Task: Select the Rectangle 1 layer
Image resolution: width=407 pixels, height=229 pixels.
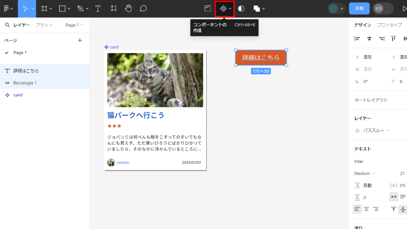Action: tap(45, 83)
